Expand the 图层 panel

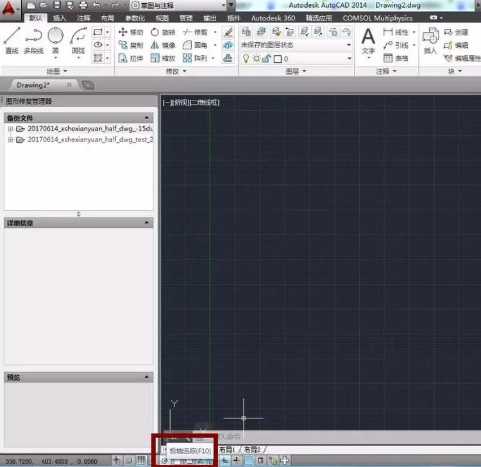[296, 71]
